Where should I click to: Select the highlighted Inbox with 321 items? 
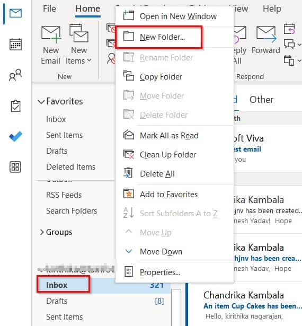coord(103,285)
